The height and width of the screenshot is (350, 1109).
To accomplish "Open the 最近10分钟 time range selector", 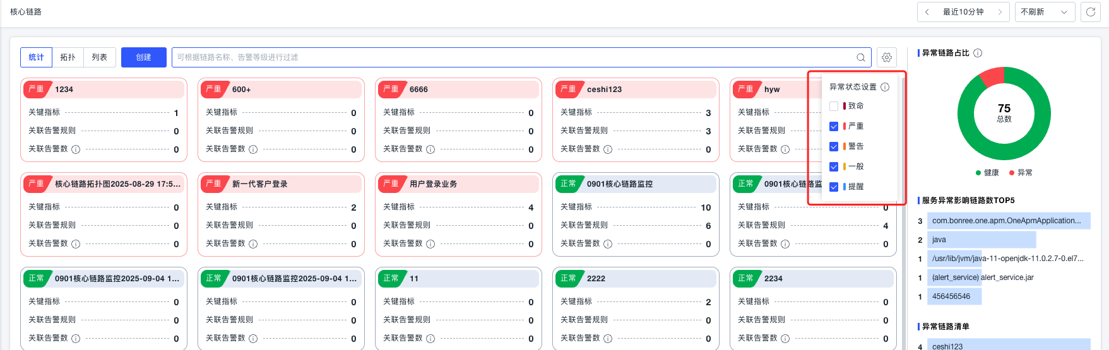I will pyautogui.click(x=963, y=12).
